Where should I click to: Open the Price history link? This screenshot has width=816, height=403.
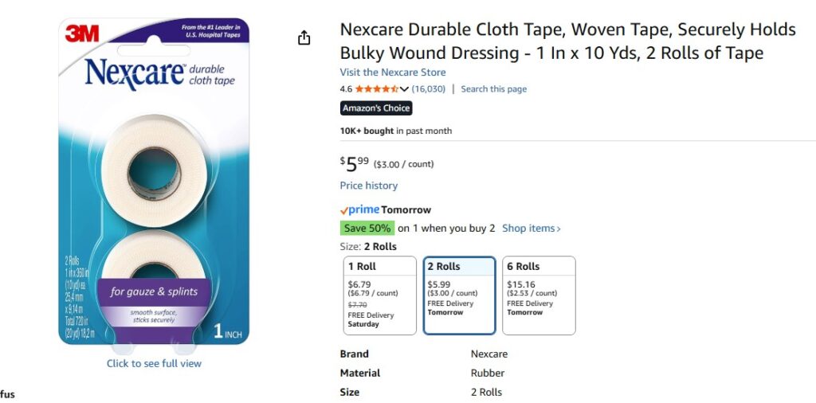(369, 186)
